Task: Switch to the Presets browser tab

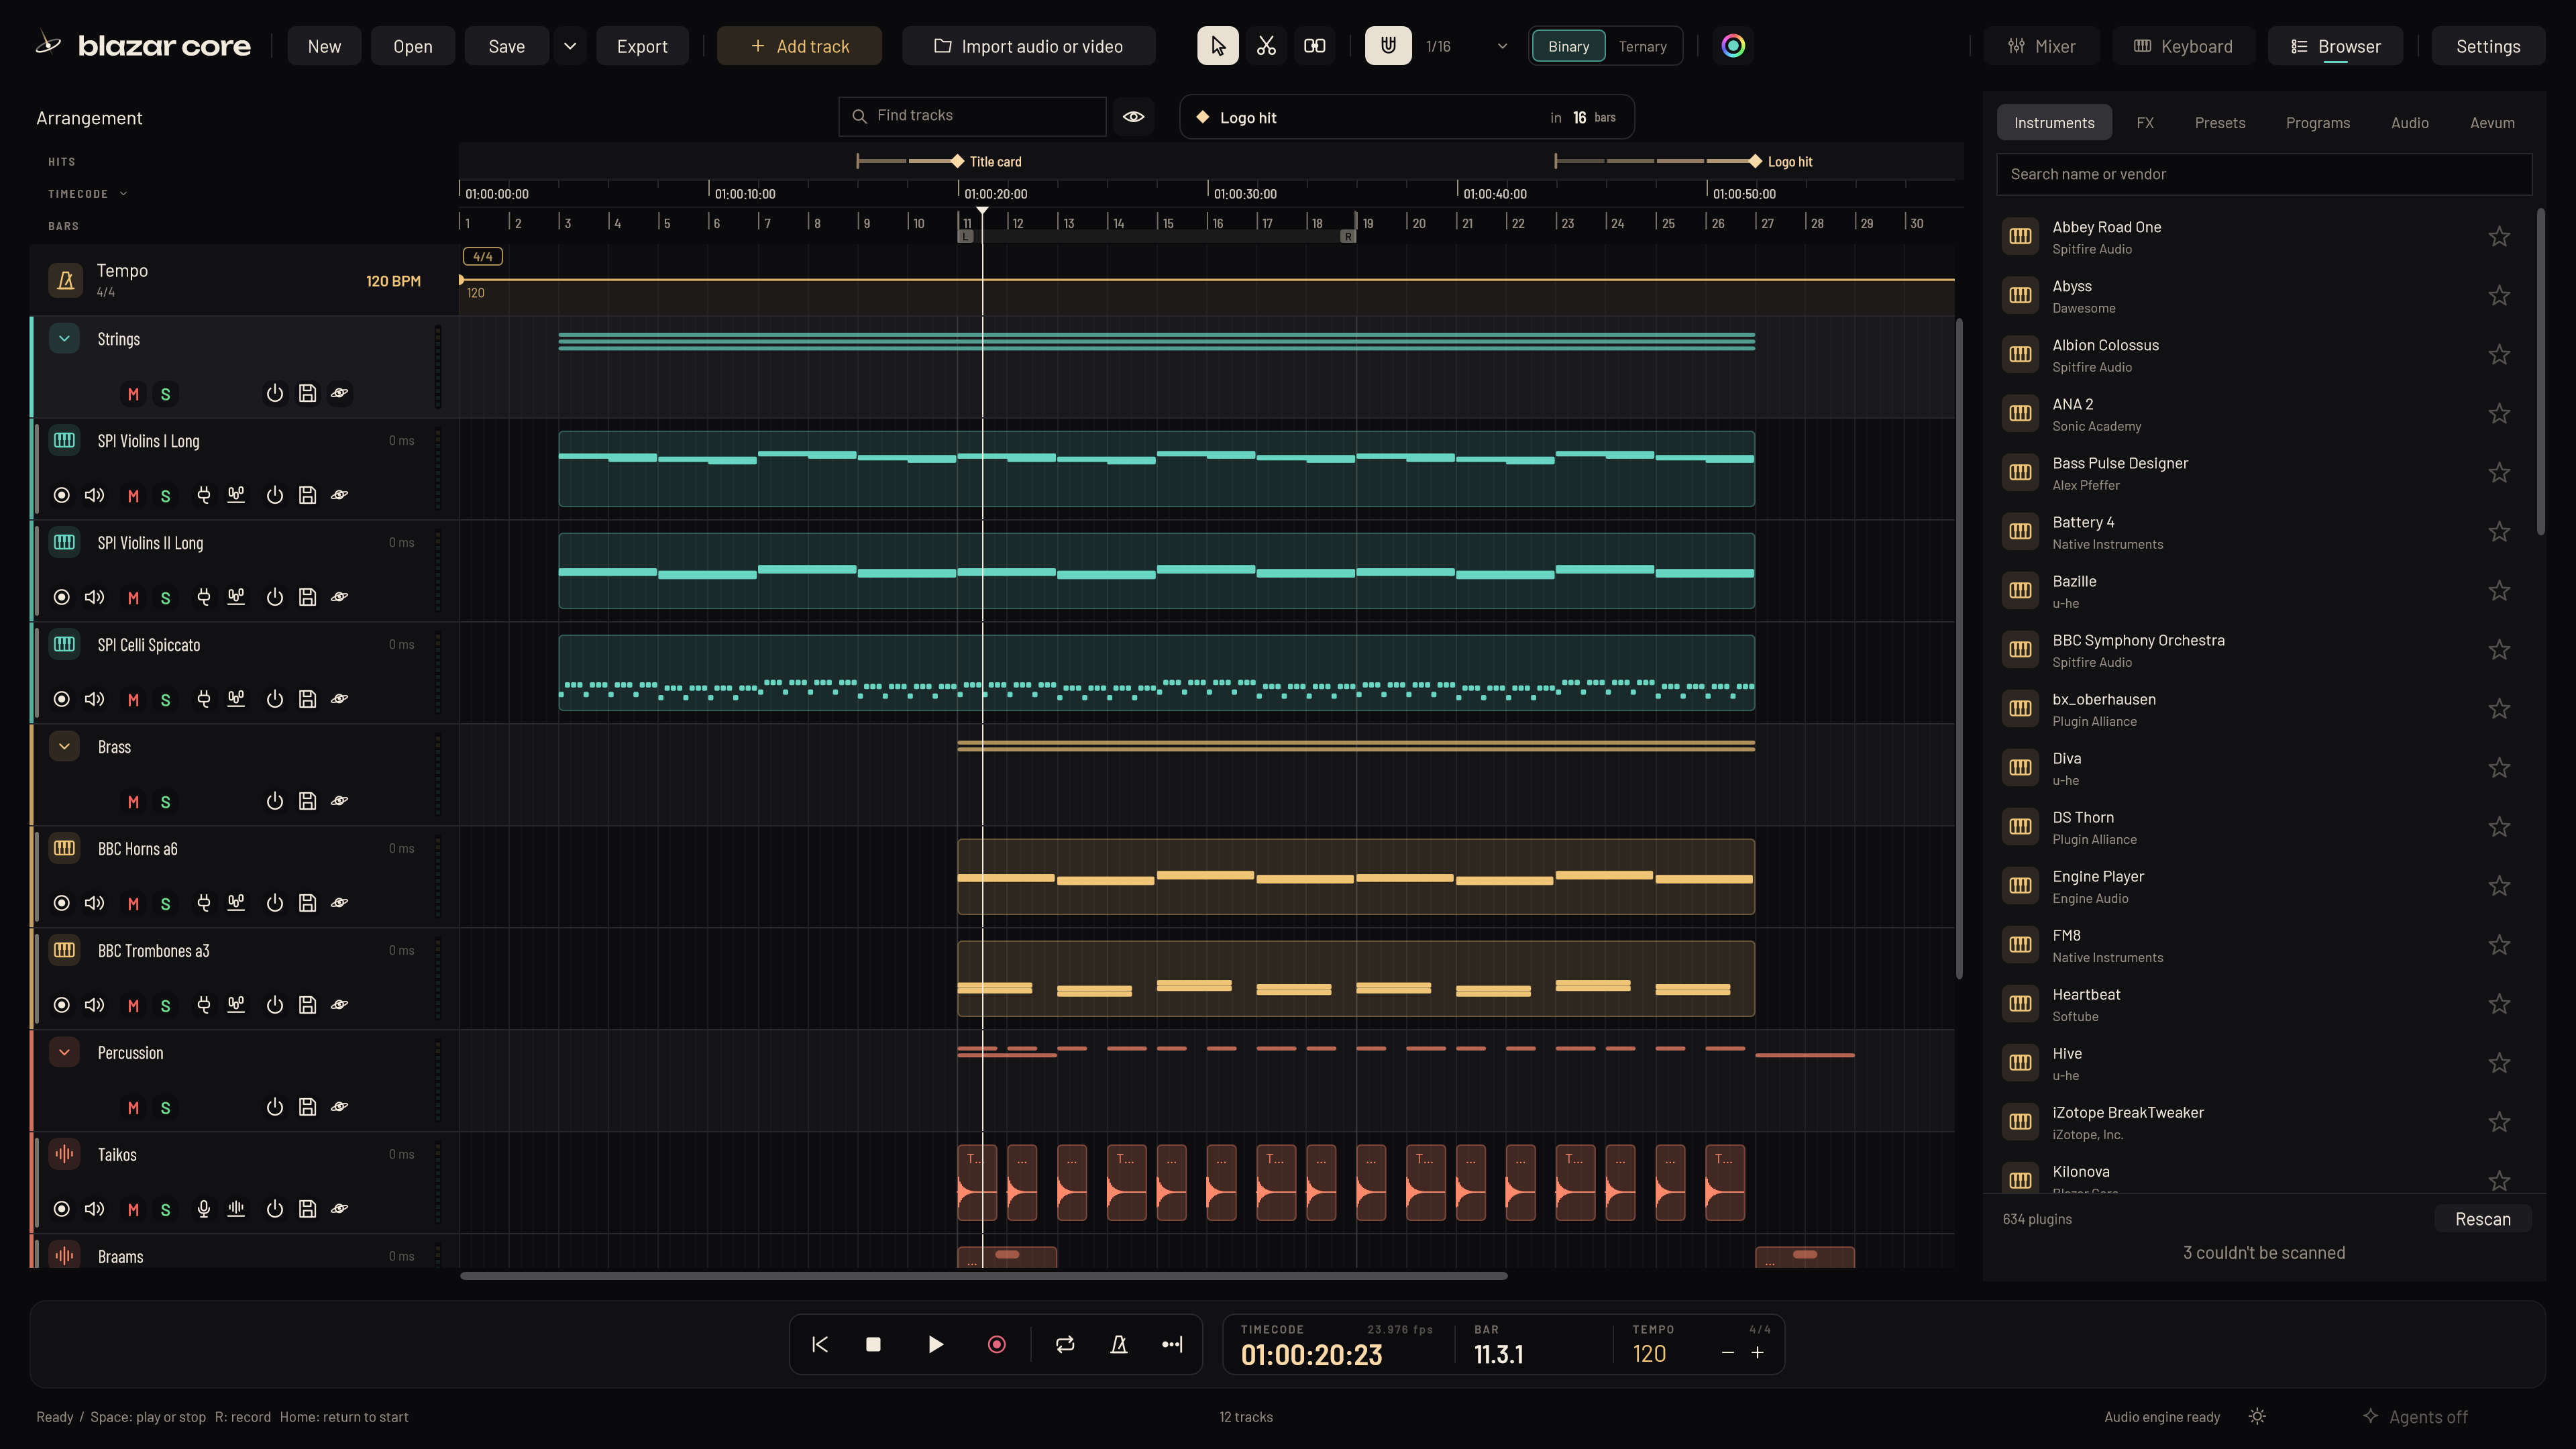Action: point(2220,123)
